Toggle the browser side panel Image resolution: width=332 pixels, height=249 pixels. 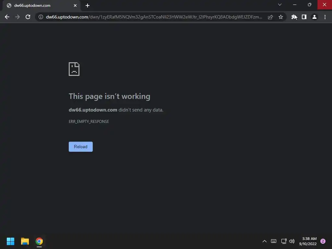(x=304, y=17)
